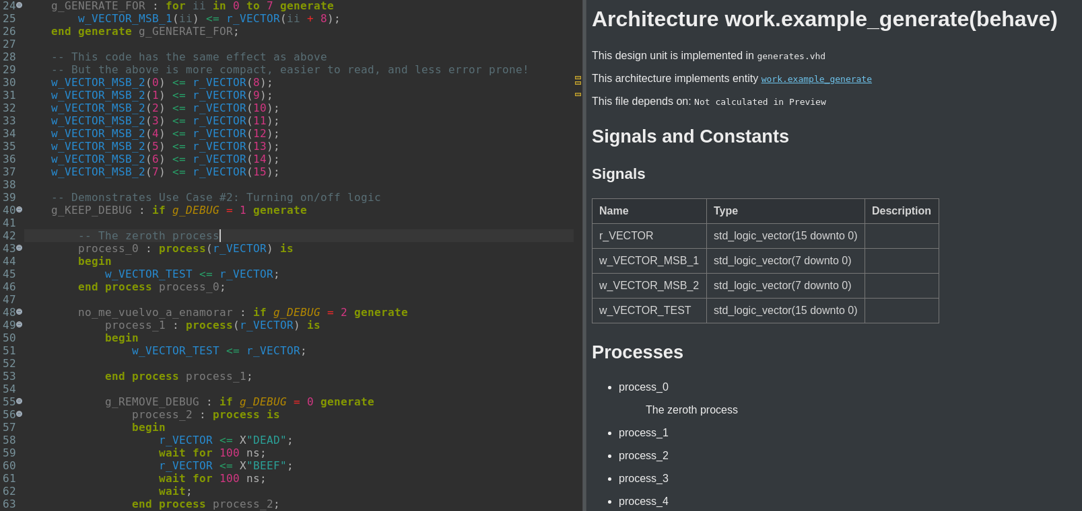1082x511 pixels.
Task: Click process_2 in the Processes list
Action: tap(644, 456)
